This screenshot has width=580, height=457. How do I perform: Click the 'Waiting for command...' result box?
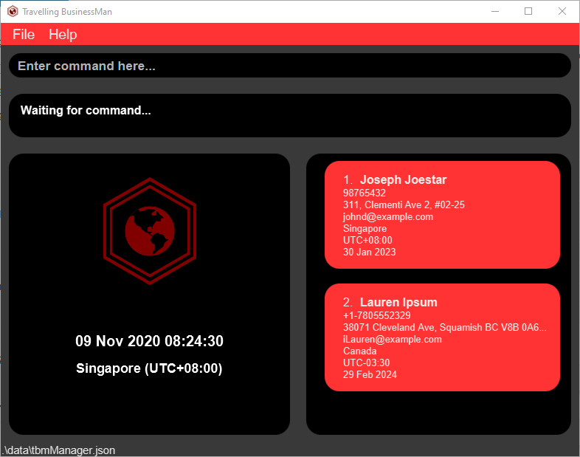(x=289, y=115)
